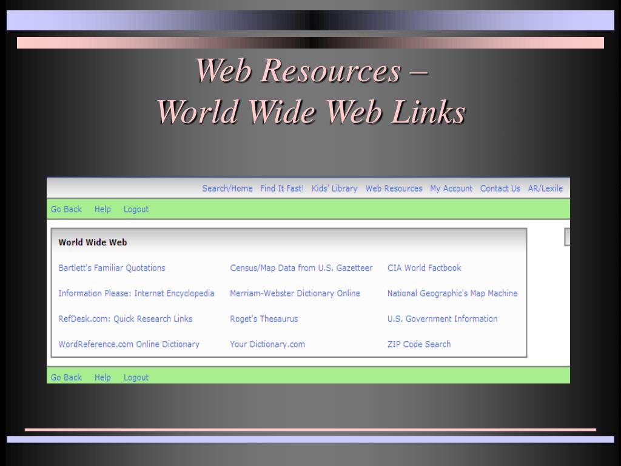Open My Account page
Image resolution: width=621 pixels, height=466 pixels.
[x=451, y=189]
